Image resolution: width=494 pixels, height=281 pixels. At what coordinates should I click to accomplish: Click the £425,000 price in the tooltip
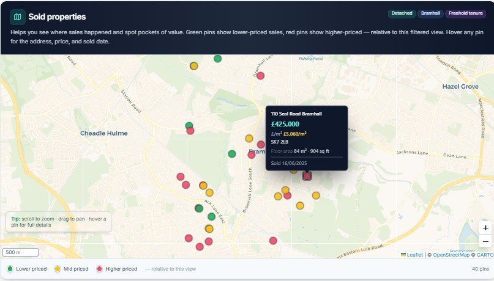click(x=285, y=124)
